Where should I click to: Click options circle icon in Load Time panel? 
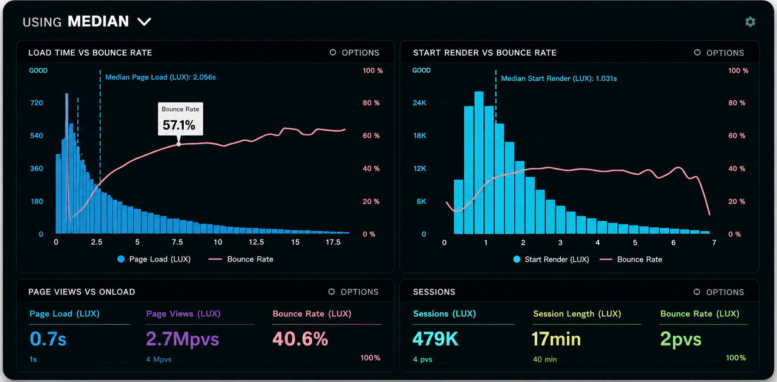tap(333, 52)
